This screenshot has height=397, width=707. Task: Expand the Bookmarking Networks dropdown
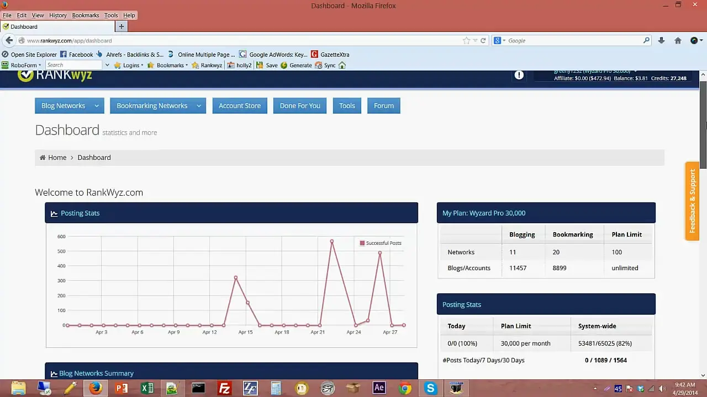click(198, 106)
